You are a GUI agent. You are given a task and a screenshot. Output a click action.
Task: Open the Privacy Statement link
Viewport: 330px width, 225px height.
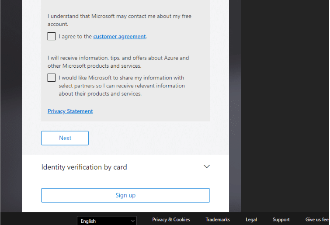pos(70,111)
